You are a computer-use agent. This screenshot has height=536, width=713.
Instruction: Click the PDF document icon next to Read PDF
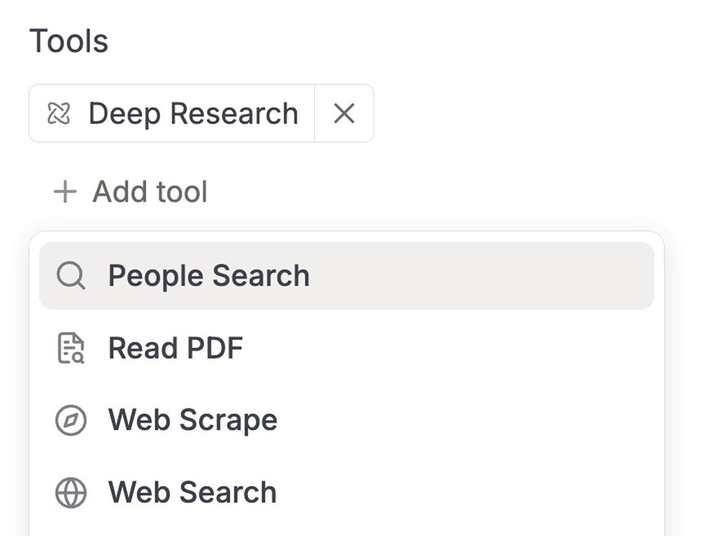[x=72, y=348]
